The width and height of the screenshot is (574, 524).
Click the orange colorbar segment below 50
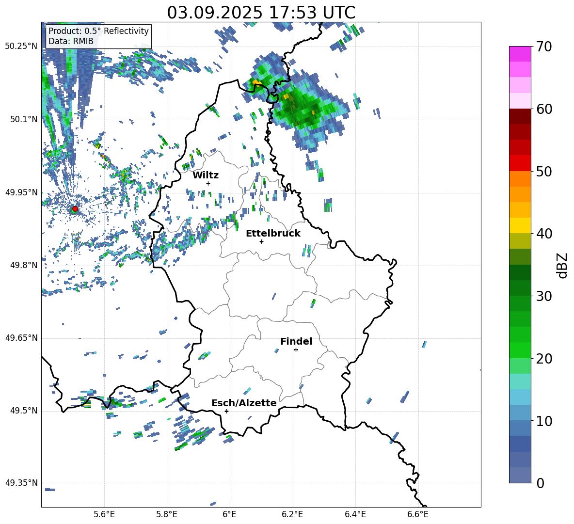click(520, 178)
